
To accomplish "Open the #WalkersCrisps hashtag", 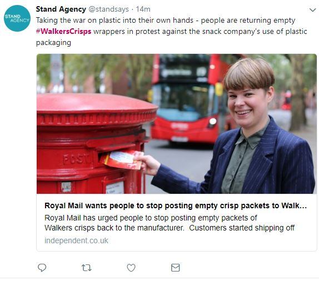I will 63,32.
